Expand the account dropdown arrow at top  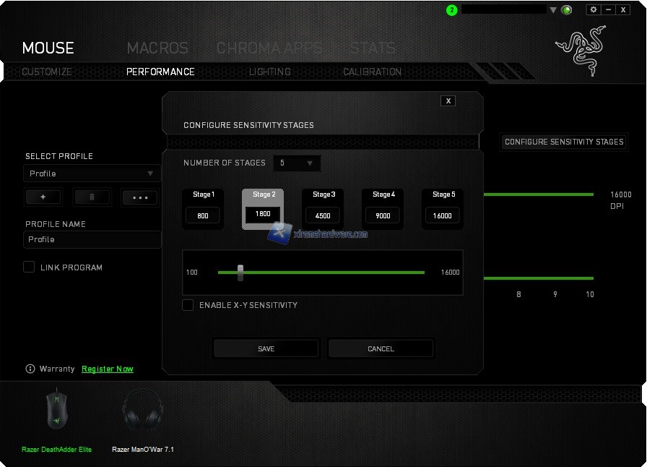(x=554, y=10)
